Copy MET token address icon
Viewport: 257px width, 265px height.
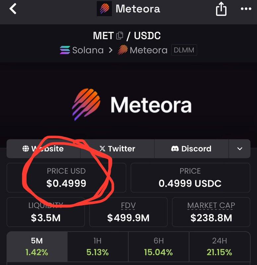120,35
